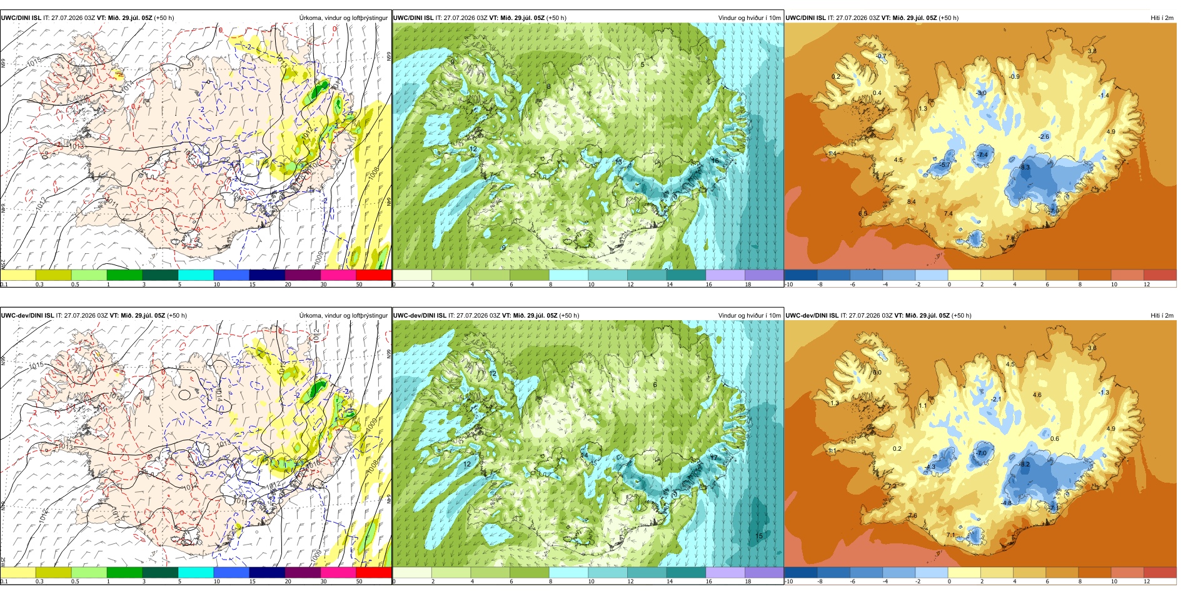
Task: Click the top 'Úrkoma, vindur og loftþrýstingur' title
Action: click(x=343, y=18)
